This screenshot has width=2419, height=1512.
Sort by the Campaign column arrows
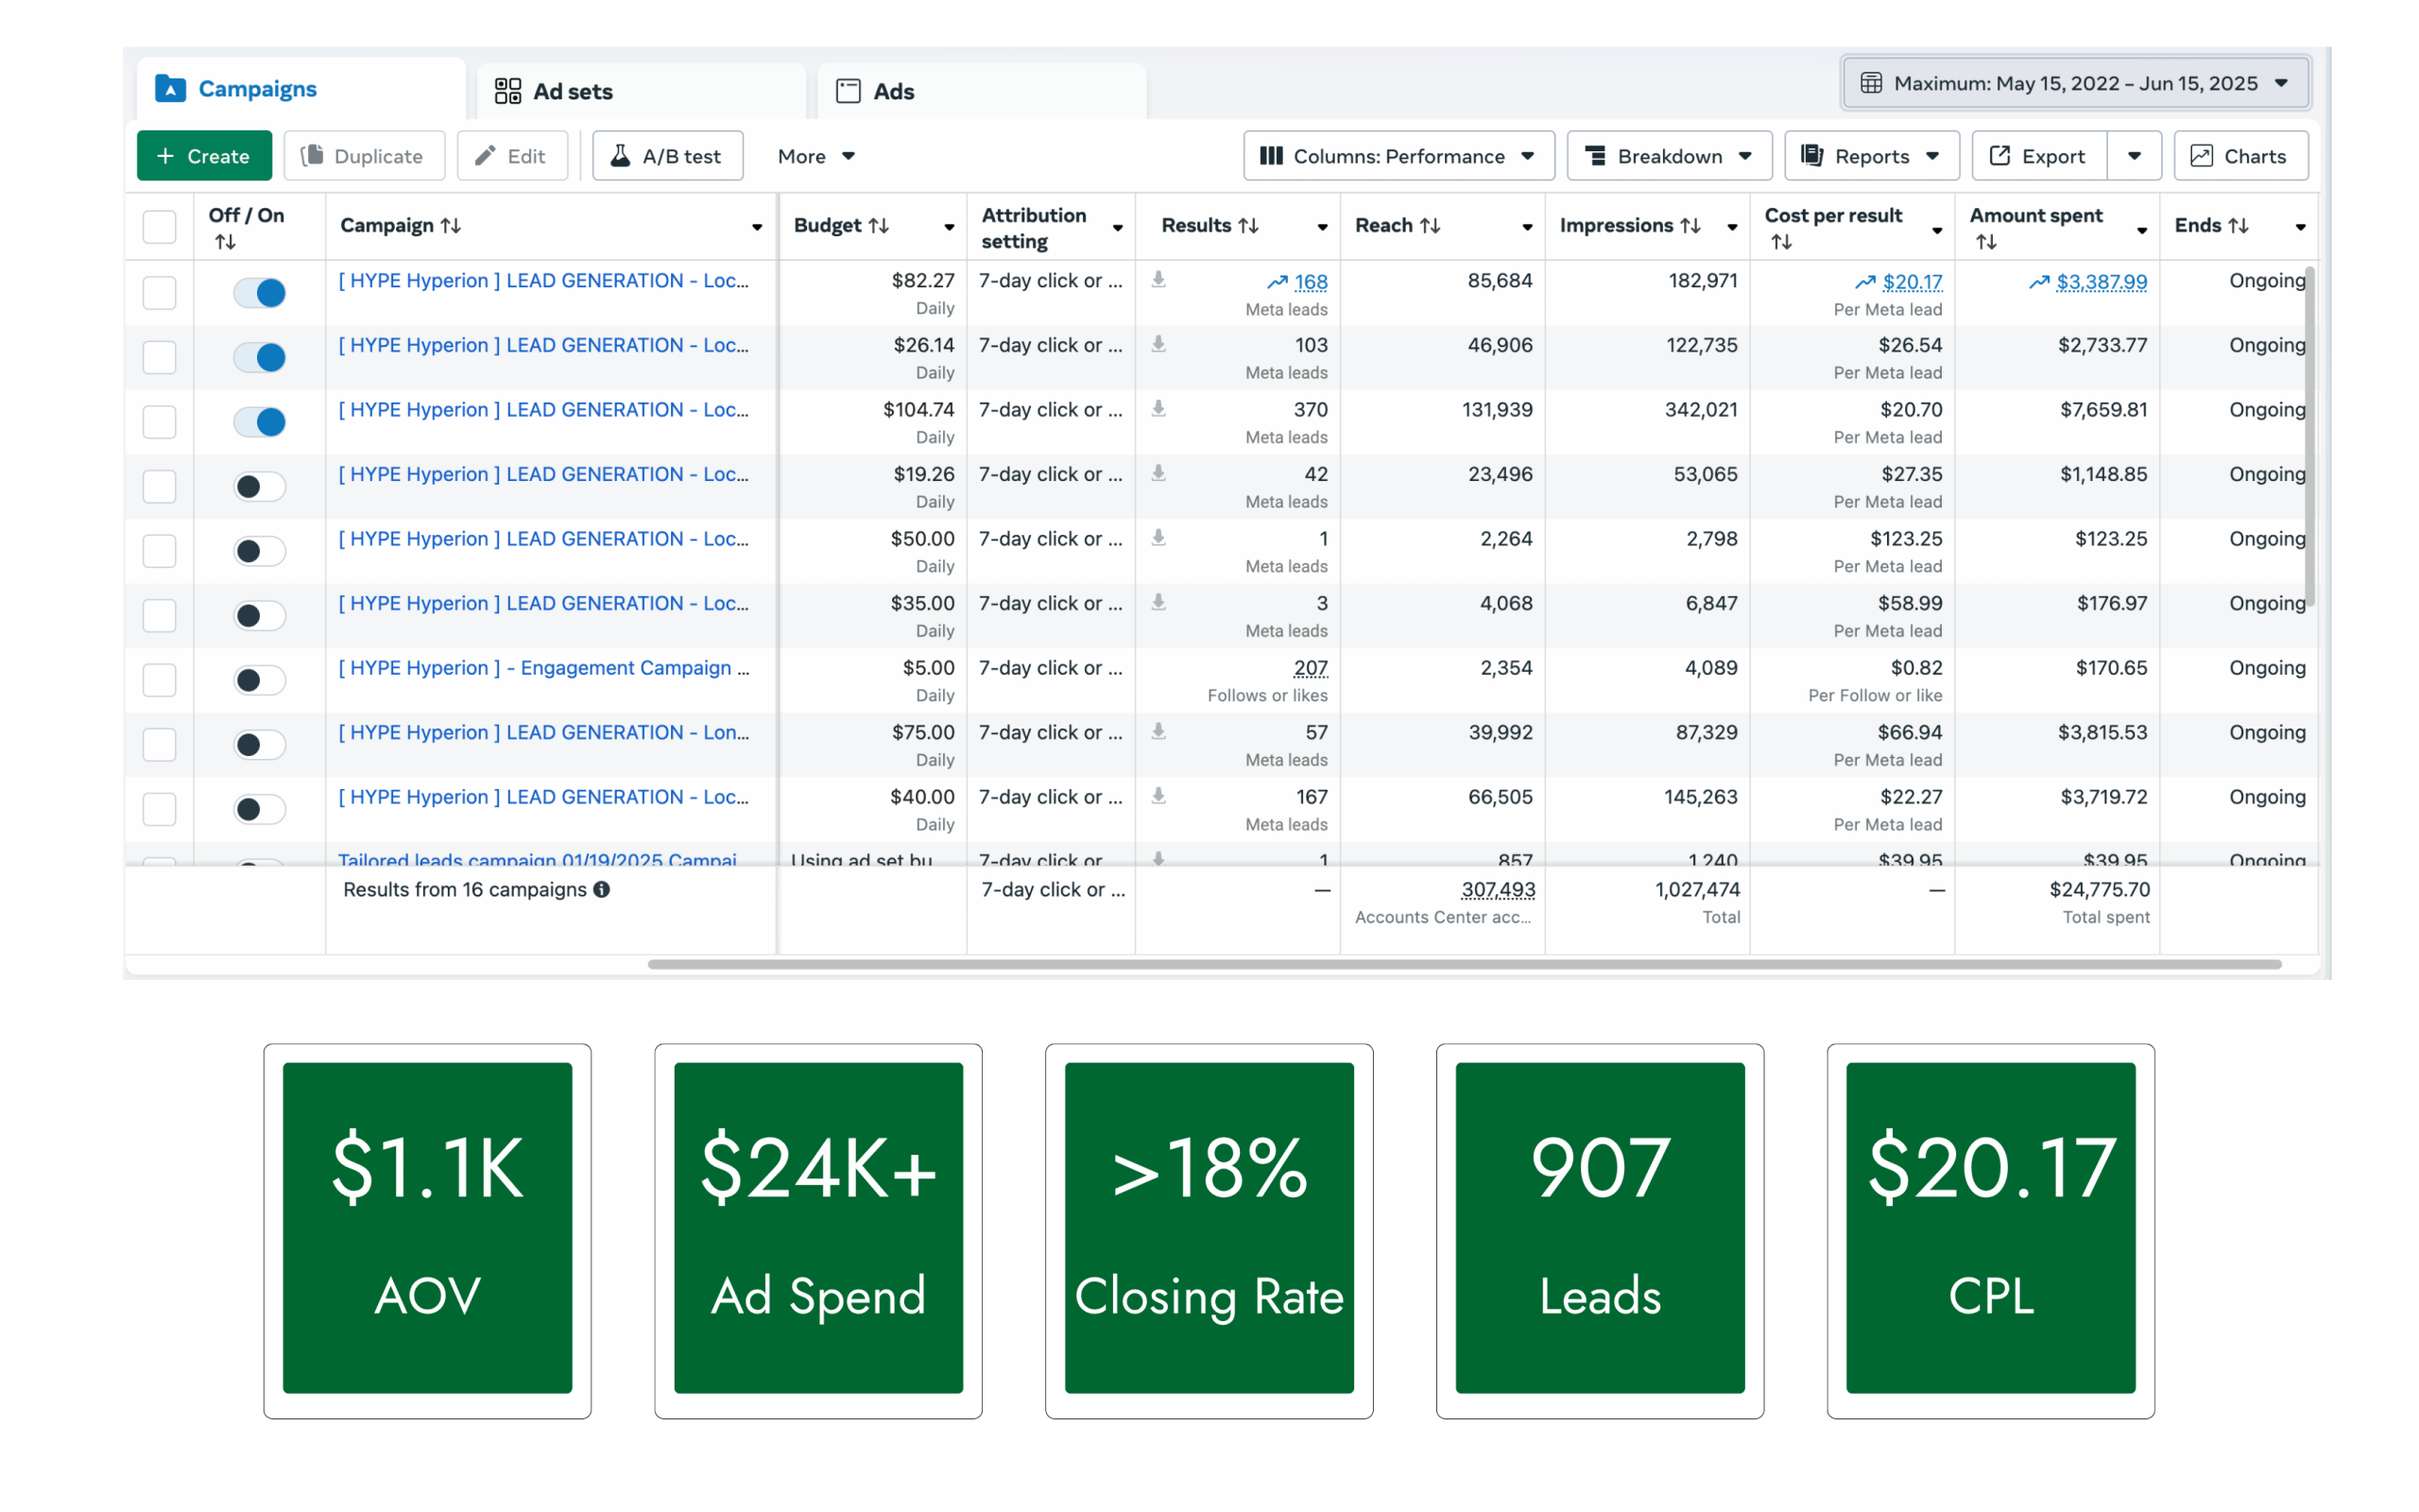point(451,226)
